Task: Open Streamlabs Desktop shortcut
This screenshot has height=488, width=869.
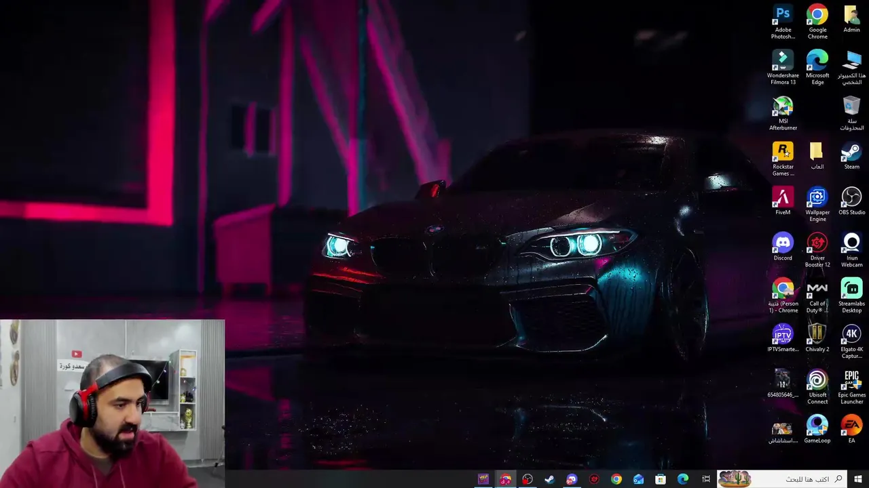Action: click(x=851, y=296)
